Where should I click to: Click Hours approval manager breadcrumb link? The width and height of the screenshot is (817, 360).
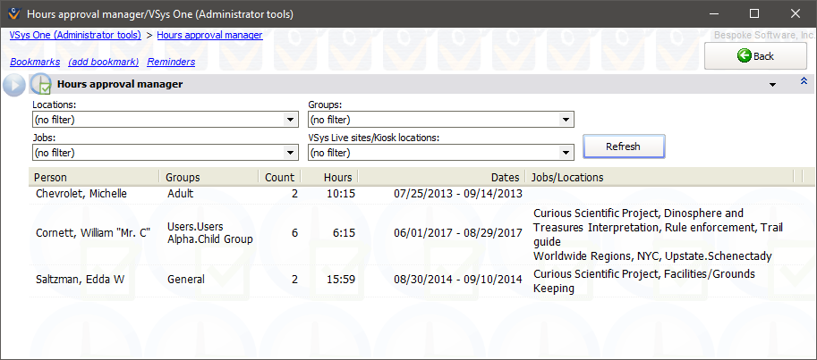pos(209,35)
